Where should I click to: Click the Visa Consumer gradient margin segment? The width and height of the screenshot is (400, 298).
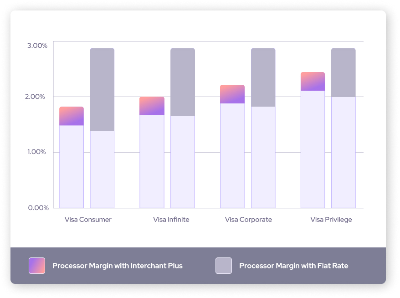[x=72, y=116]
